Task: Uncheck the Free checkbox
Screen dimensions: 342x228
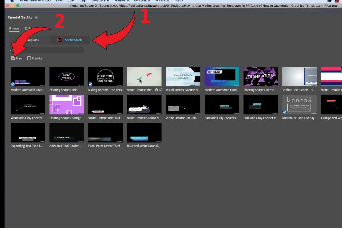Action: pos(13,58)
